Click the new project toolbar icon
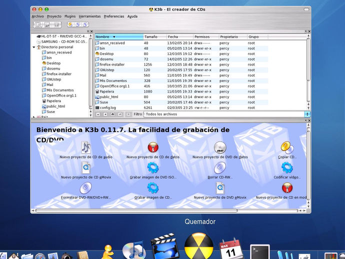 coord(38,24)
